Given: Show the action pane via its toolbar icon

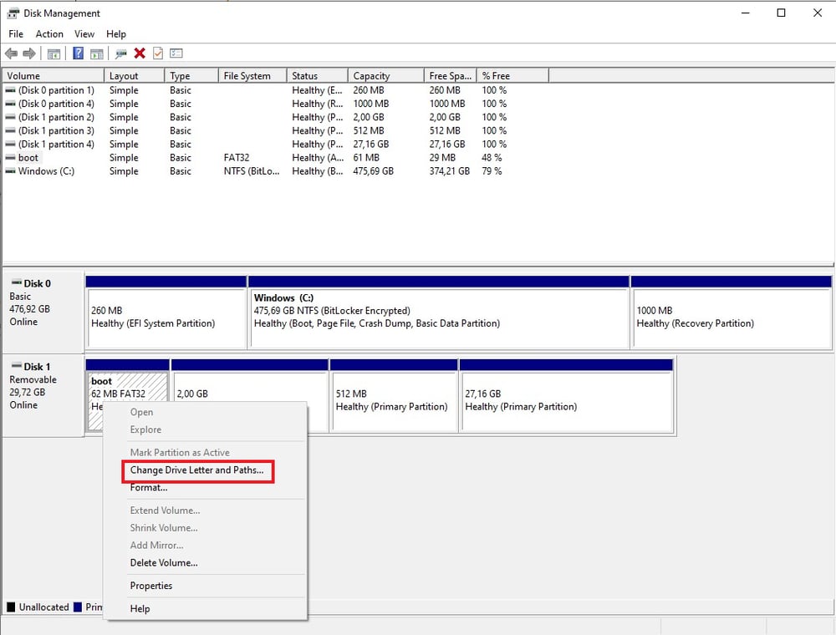Looking at the screenshot, I should 98,53.
